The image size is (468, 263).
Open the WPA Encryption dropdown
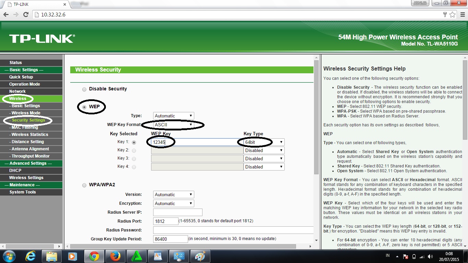(174, 203)
